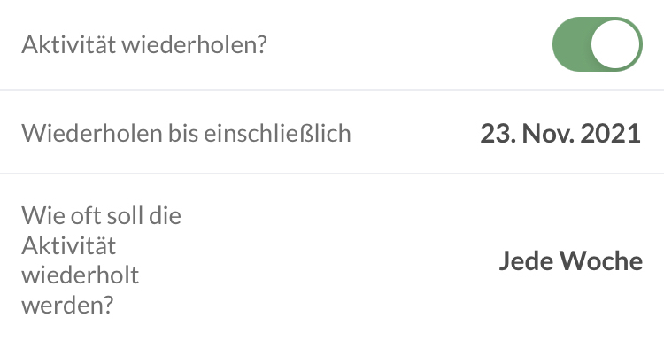Tap the Wiederholen word in date row
664x341 pixels.
92,134
